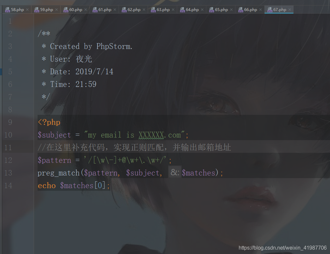Click the /** comment opener on line 2
The image size is (330, 254).
(44, 33)
